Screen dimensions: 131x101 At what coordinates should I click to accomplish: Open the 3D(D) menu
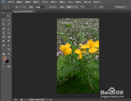(70, 2)
